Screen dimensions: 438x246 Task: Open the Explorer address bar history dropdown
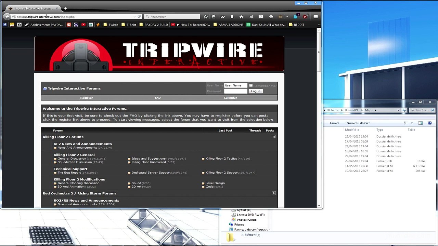click(x=398, y=110)
